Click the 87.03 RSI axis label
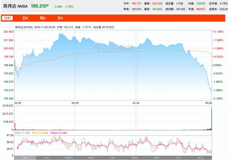 [x=10, y=135]
